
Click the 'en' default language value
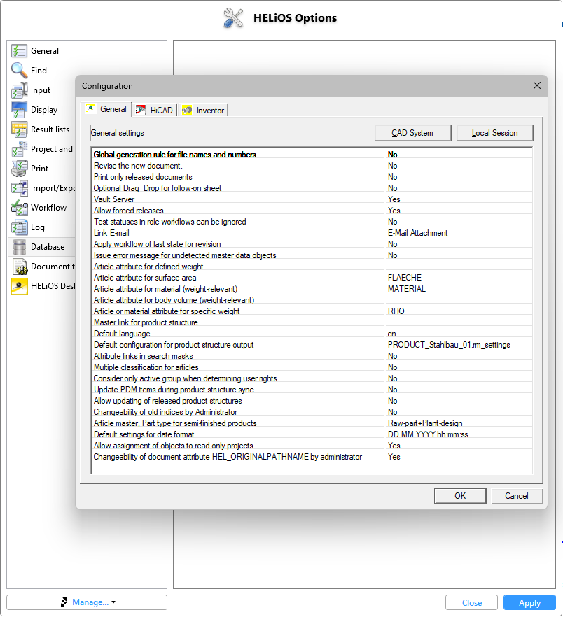point(391,334)
